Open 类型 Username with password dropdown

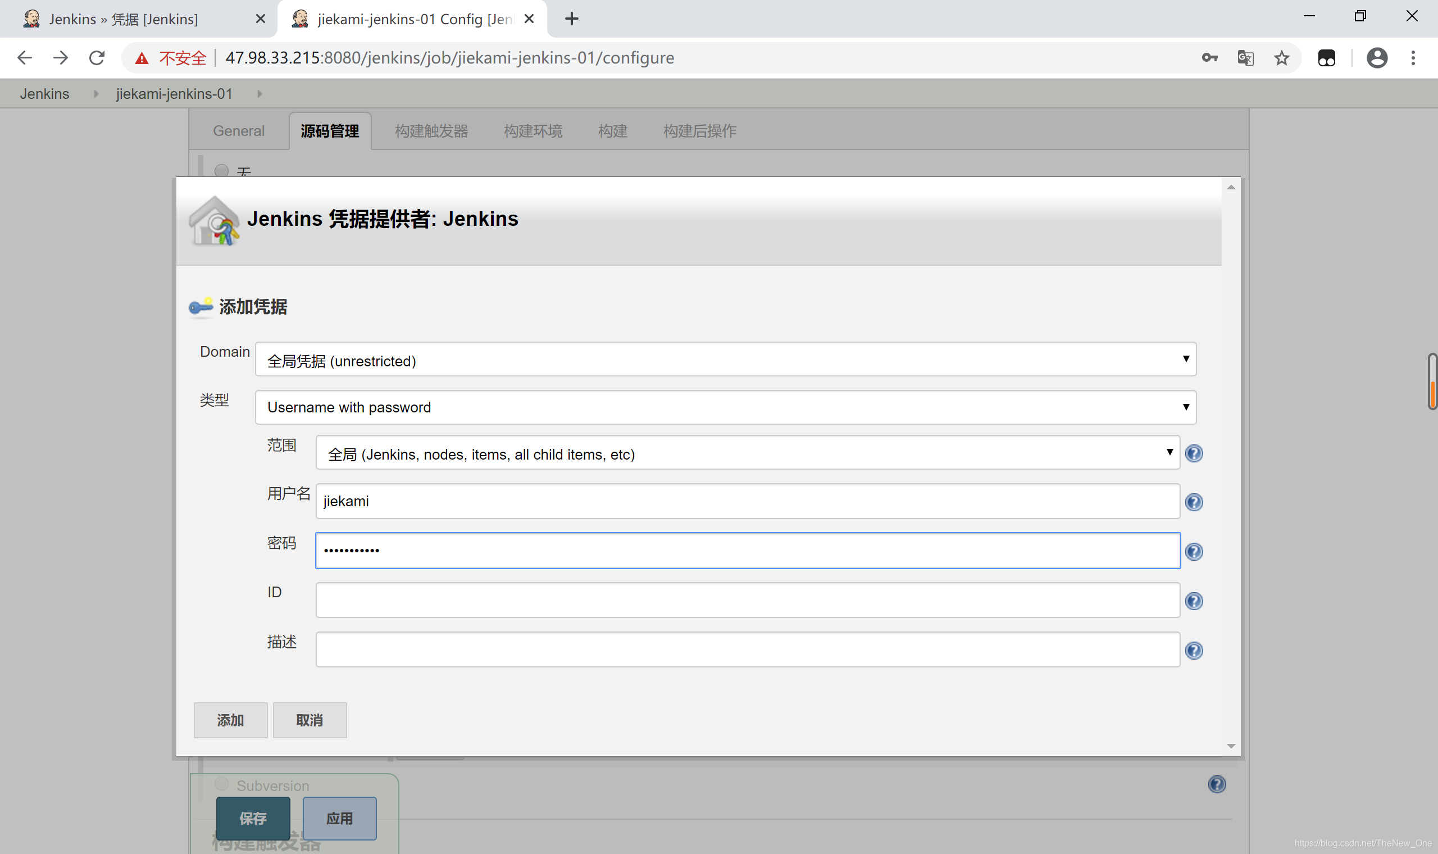click(x=725, y=407)
